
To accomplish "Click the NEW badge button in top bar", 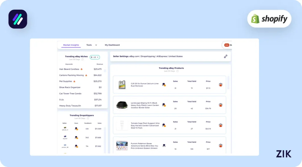I will pos(227,45).
